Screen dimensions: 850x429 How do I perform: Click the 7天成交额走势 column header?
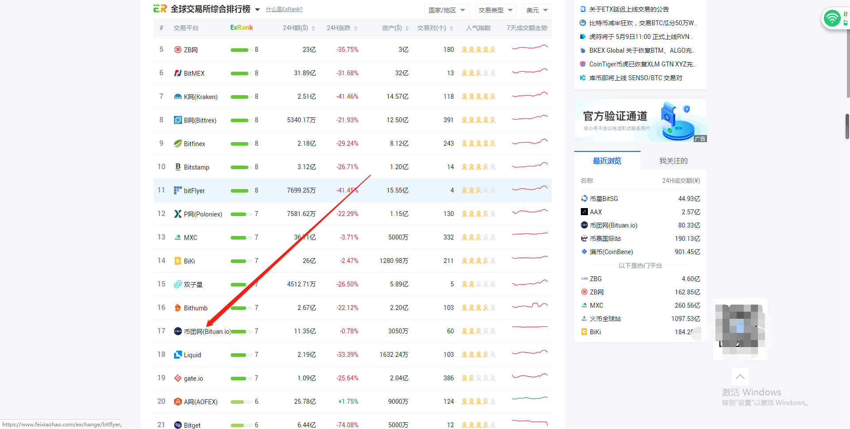coord(527,28)
